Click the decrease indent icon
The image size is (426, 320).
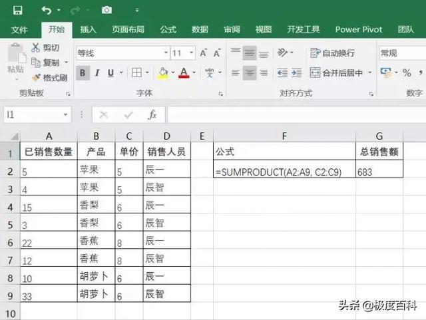(x=282, y=73)
